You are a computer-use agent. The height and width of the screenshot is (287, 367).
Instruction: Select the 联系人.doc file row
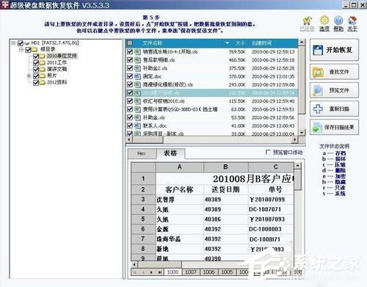pyautogui.click(x=212, y=126)
